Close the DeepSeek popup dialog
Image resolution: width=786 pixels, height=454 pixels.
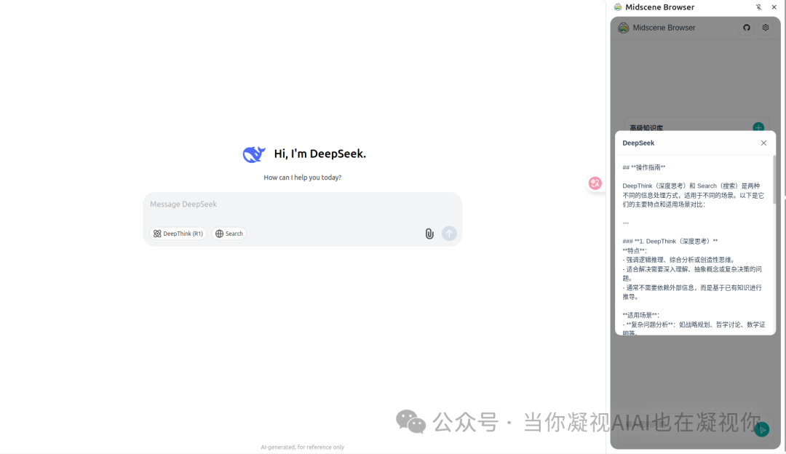[x=763, y=143]
